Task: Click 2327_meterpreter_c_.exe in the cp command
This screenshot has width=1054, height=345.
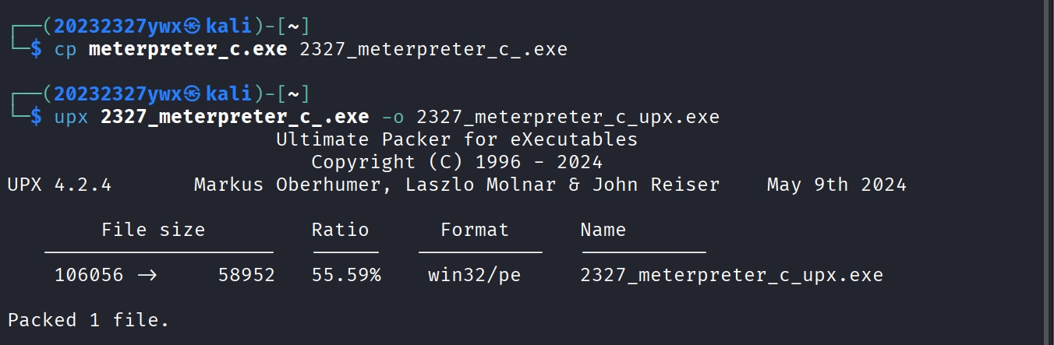Action: 433,50
